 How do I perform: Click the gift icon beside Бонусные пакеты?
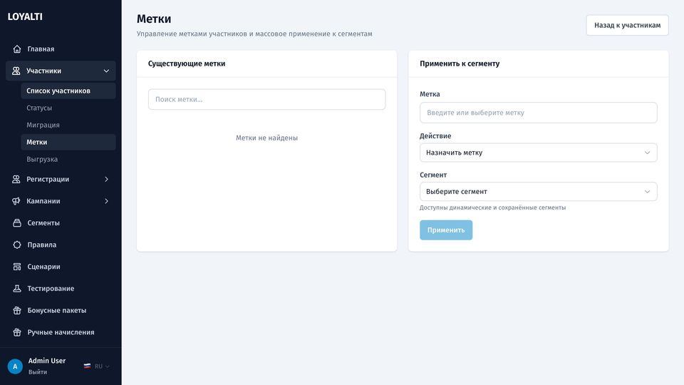click(x=17, y=310)
